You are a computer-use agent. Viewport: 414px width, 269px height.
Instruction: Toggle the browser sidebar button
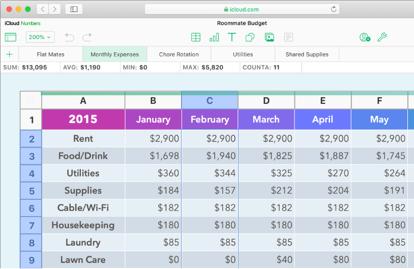click(x=74, y=9)
